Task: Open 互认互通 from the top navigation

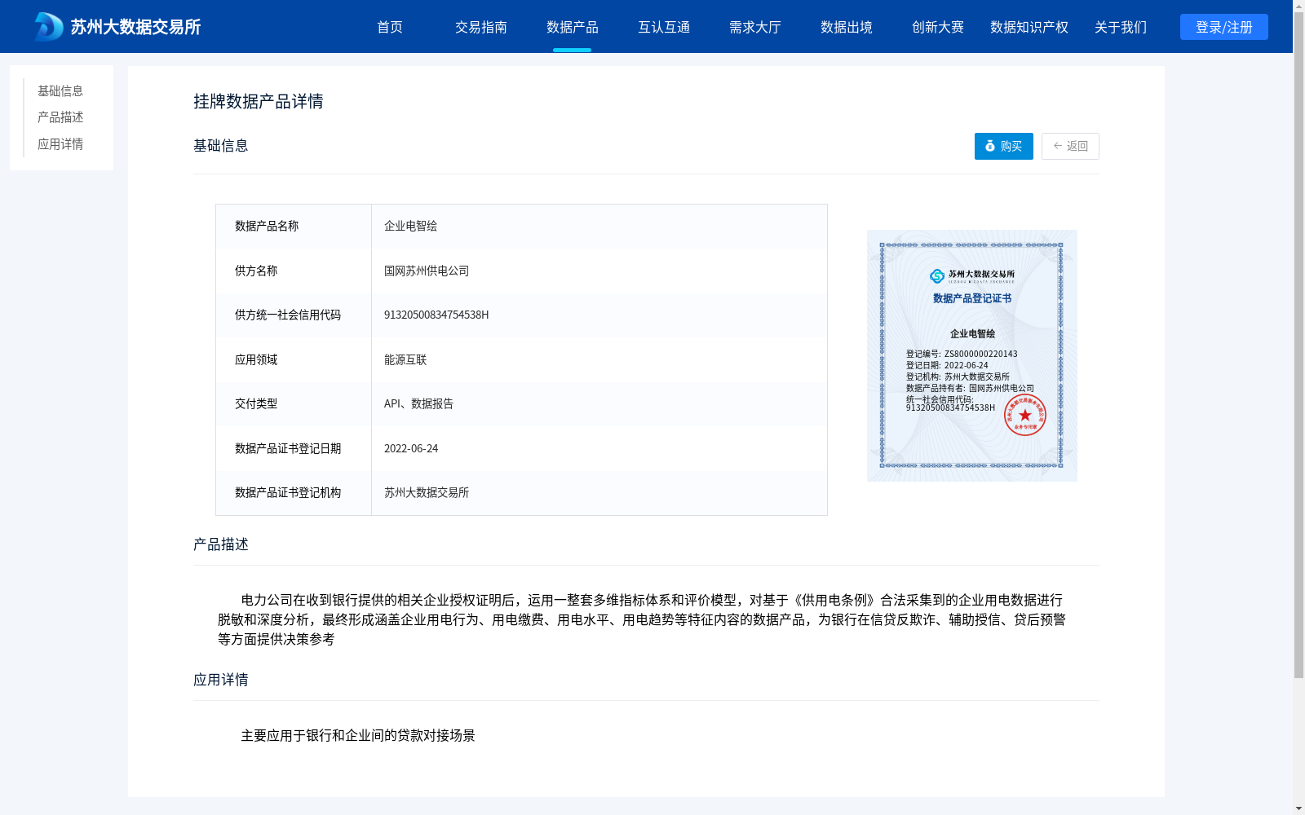Action: tap(664, 27)
